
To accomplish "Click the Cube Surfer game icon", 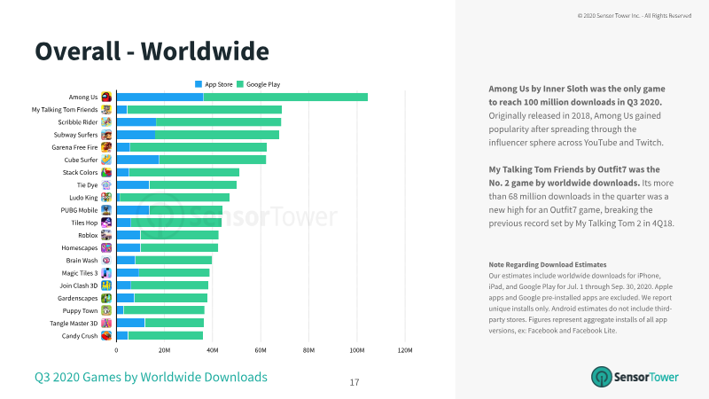I will [106, 160].
